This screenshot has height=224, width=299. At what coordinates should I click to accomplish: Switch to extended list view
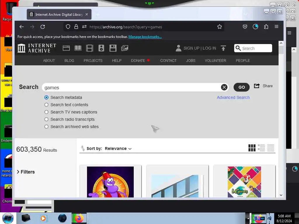pos(261,148)
